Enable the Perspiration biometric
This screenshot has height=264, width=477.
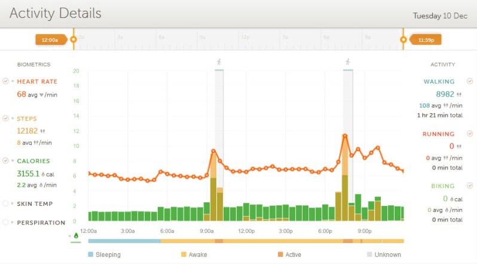(x=5, y=222)
